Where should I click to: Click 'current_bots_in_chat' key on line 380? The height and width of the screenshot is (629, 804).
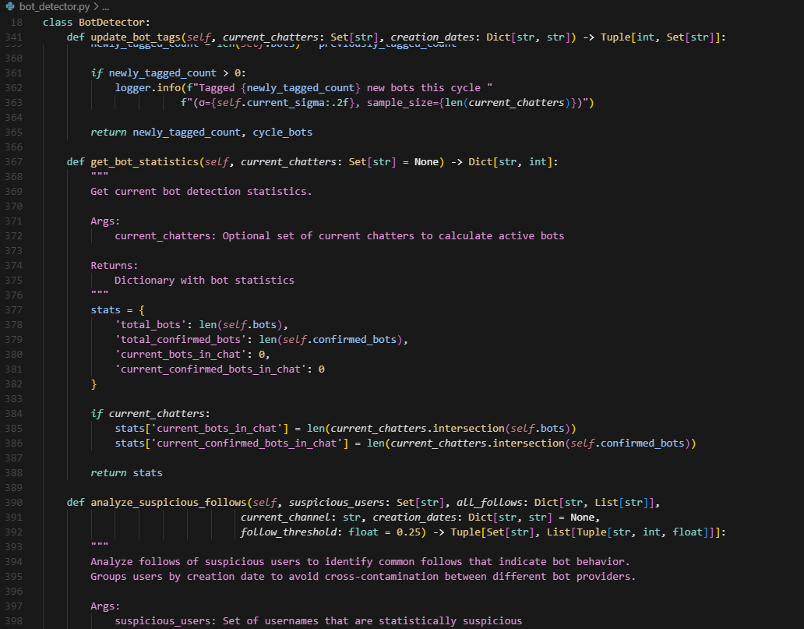point(181,355)
